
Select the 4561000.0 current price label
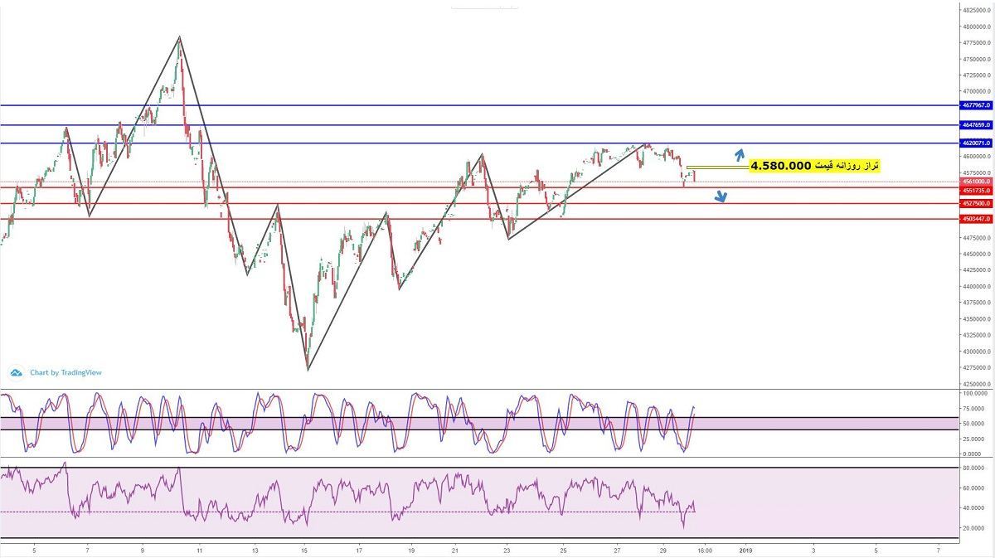coord(976,181)
